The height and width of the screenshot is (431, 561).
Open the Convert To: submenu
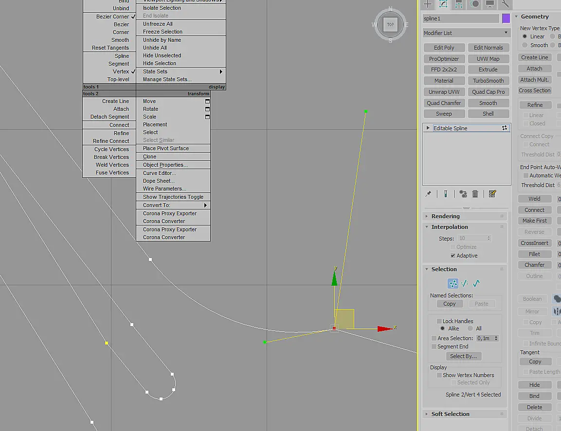tap(173, 205)
